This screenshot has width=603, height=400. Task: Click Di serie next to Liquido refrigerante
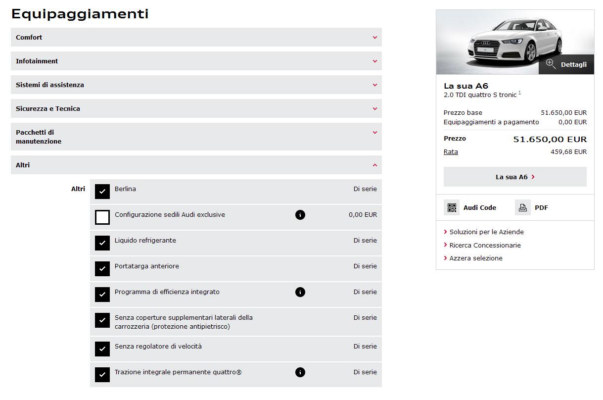coord(365,241)
